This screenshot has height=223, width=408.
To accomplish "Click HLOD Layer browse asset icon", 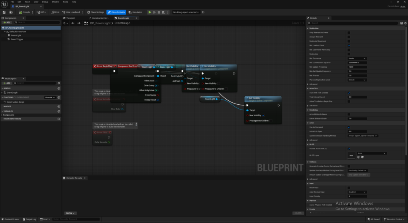I will point(363,157).
